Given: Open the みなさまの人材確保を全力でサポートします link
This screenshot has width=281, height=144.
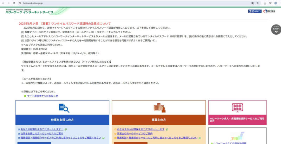Looking at the screenshot, I should (x=141, y=129).
